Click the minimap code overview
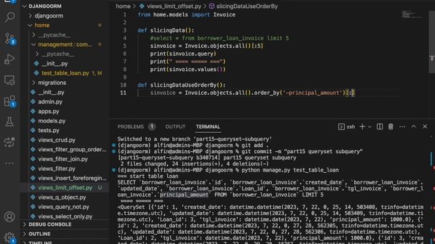Screen dimensions: 435x244 point(412,14)
